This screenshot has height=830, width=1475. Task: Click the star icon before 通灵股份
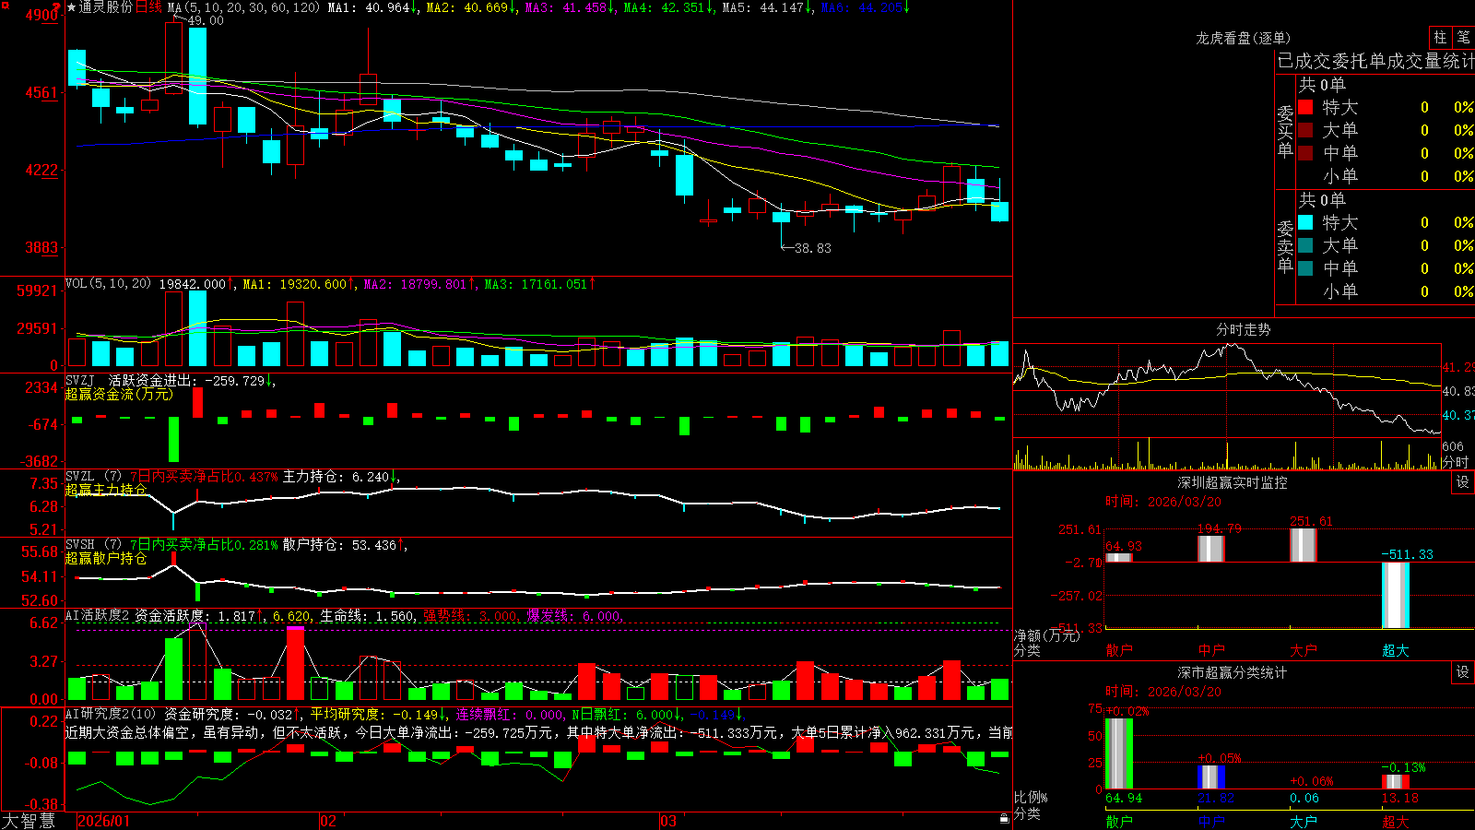[x=71, y=7]
